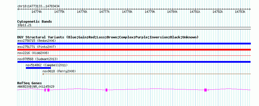The width and height of the screenshot is (259, 106).
Task: Open the esv2758715 (Redon2006) label
Action: point(37,41)
